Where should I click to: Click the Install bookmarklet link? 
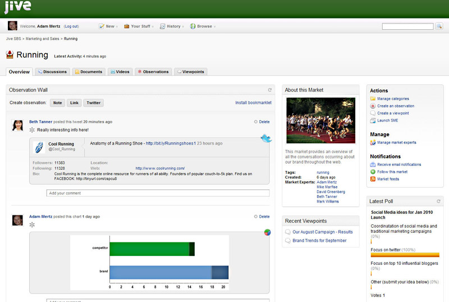(254, 103)
